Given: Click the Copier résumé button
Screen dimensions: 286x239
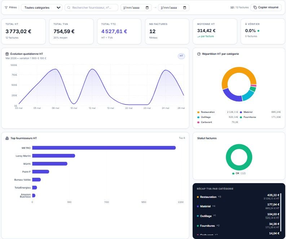Looking at the screenshot, I should pos(266,8).
